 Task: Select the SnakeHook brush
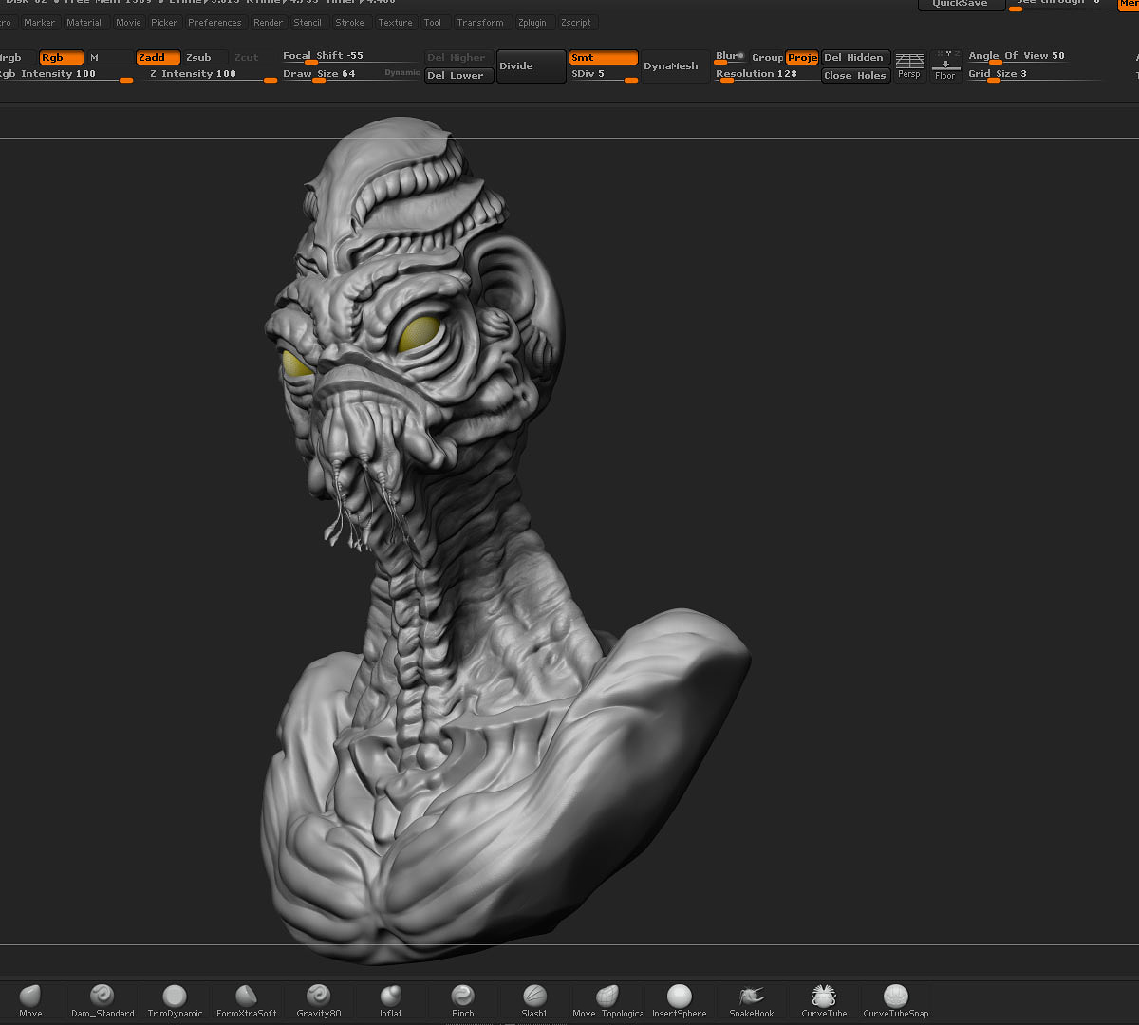click(752, 1000)
